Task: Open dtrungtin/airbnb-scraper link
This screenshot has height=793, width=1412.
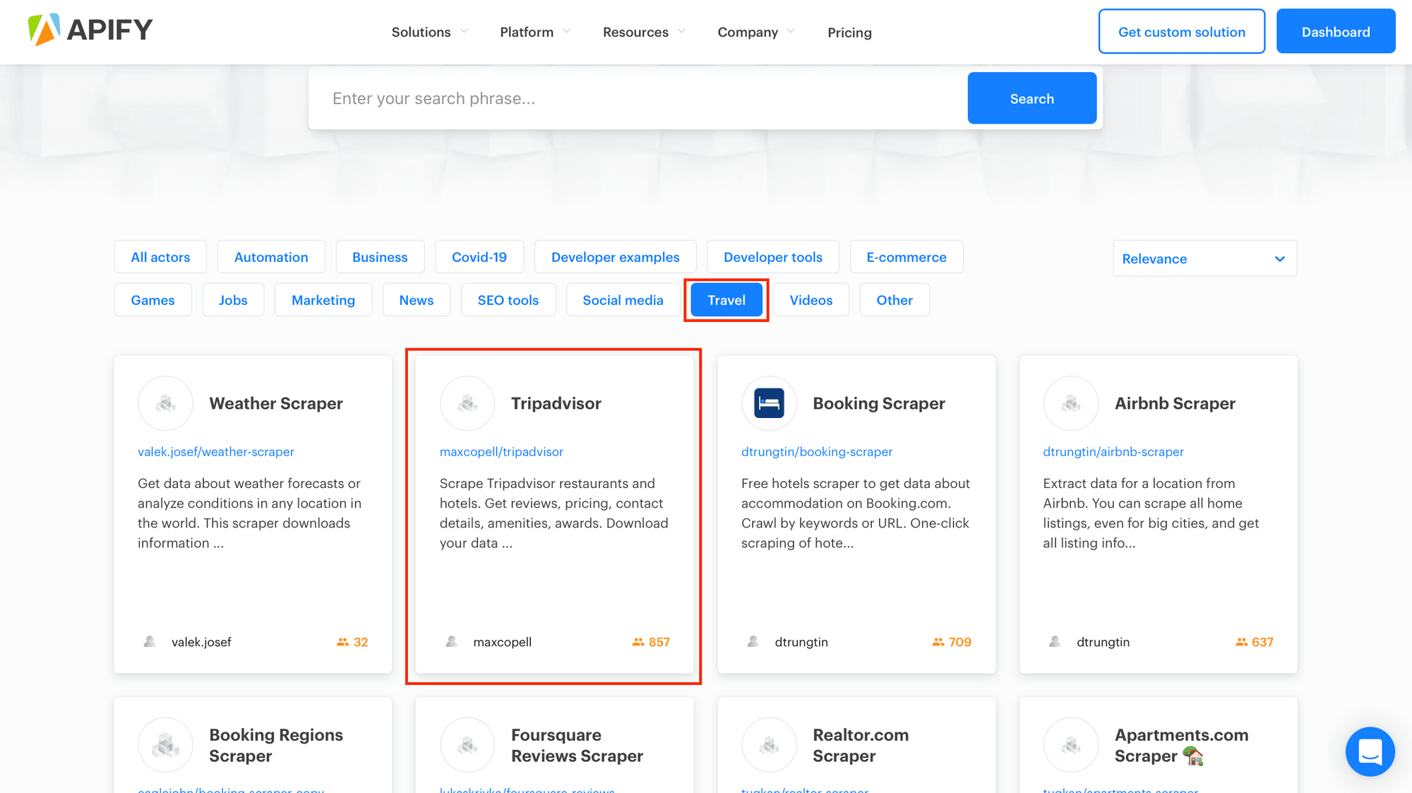Action: tap(1113, 452)
